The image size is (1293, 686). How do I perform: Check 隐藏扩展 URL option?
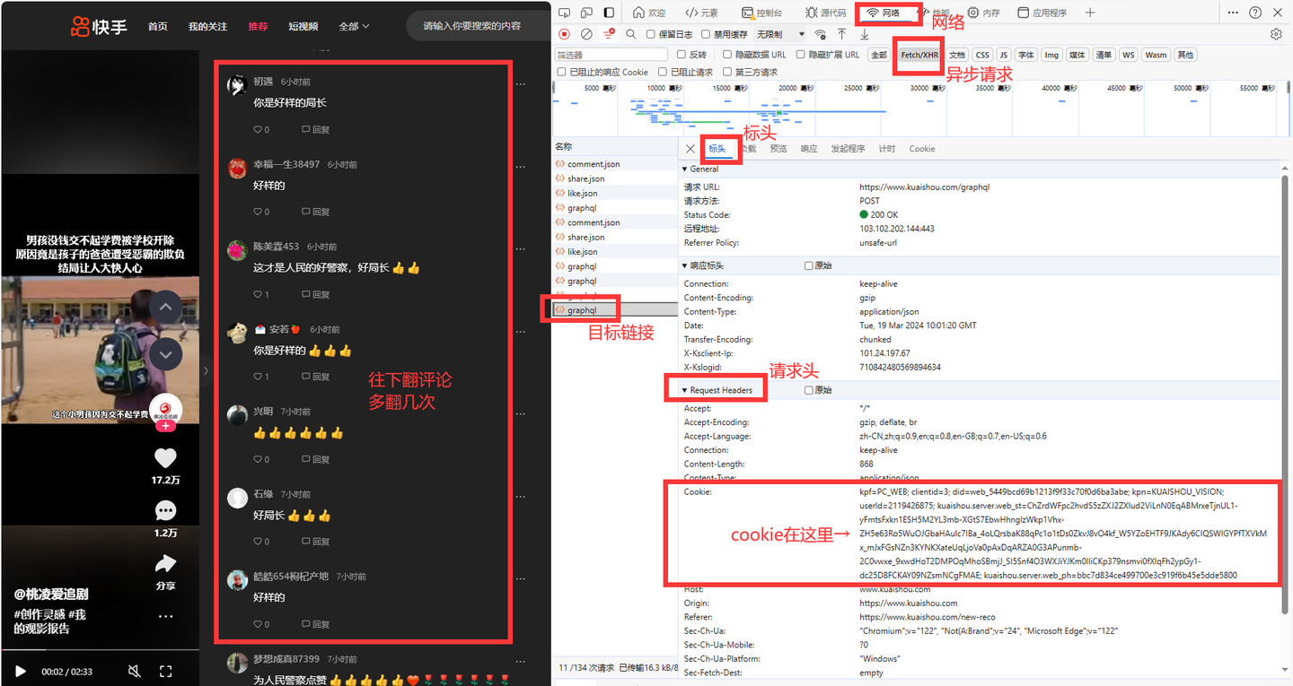click(x=801, y=55)
